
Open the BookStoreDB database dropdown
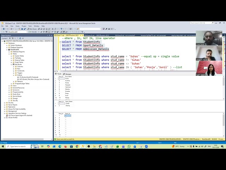coord(18,32)
